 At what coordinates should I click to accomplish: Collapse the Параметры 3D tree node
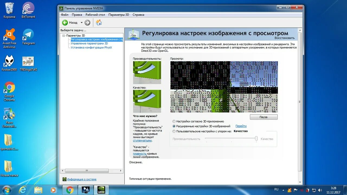64,35
